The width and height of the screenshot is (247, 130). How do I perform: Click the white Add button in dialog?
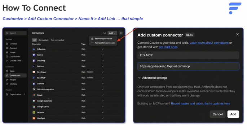click(x=233, y=114)
